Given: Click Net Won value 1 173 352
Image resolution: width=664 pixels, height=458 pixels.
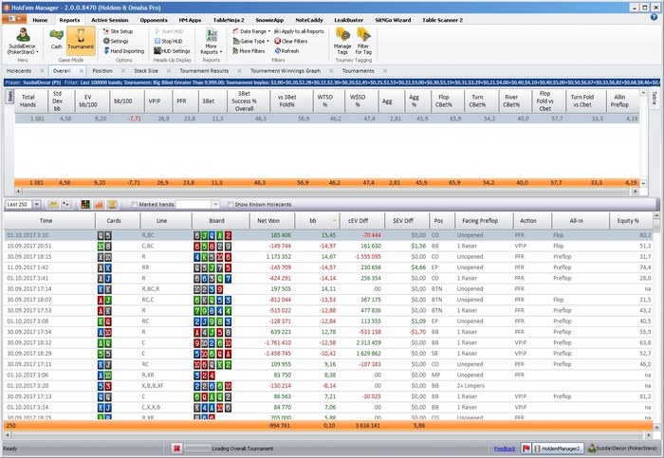Looking at the screenshot, I should [279, 257].
